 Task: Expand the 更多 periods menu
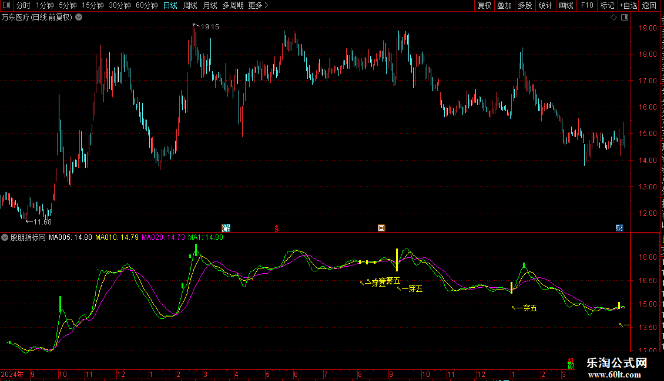(258, 5)
